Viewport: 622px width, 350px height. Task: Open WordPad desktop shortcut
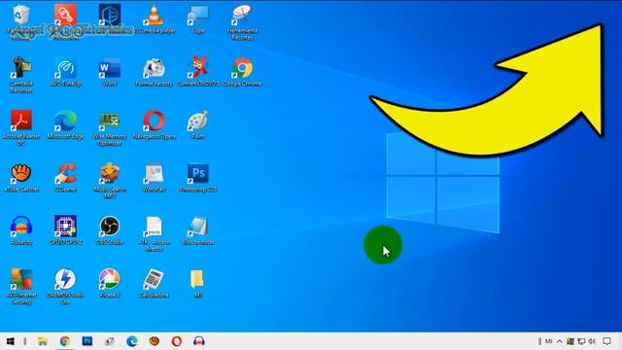pyautogui.click(x=154, y=174)
